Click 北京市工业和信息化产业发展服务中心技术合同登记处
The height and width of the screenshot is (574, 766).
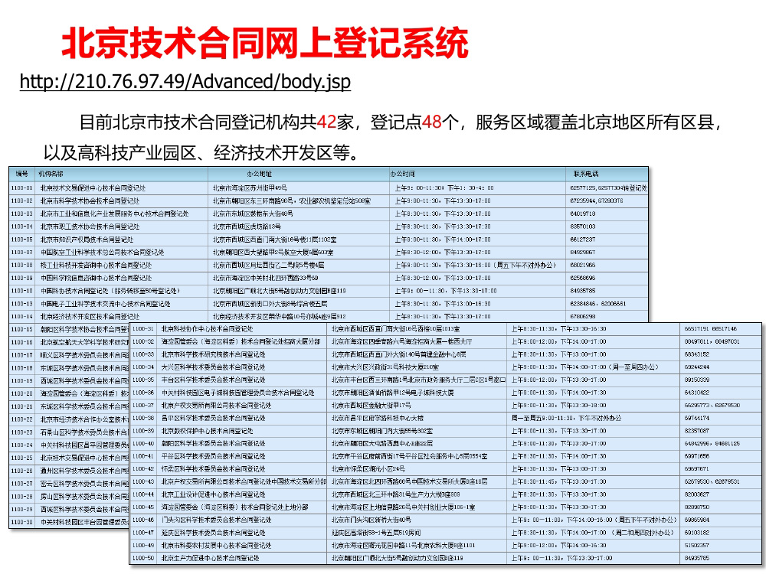pos(114,214)
